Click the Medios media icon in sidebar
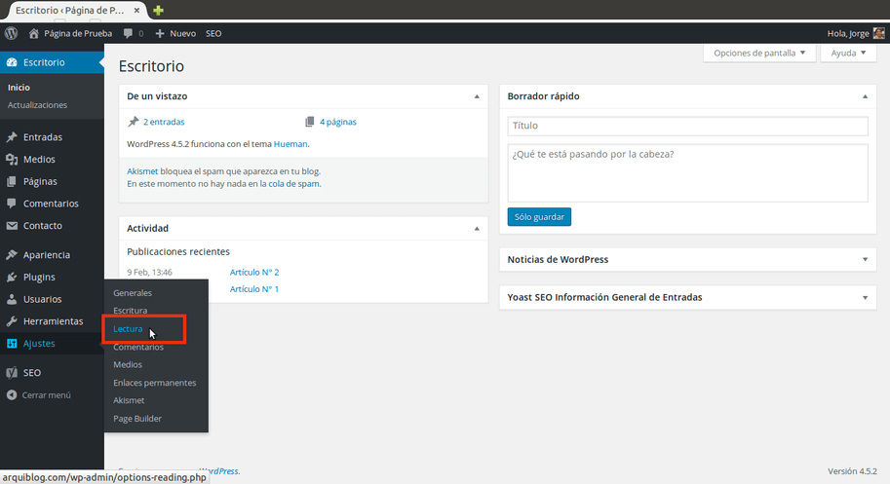The width and height of the screenshot is (890, 484). 12,160
